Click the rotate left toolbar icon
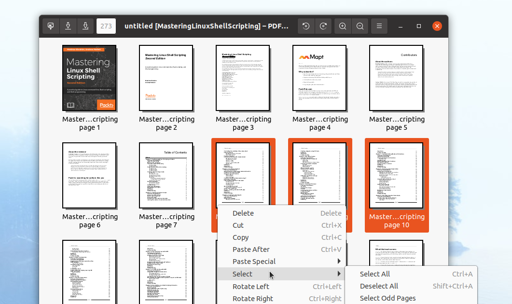Image resolution: width=512 pixels, height=304 pixels. point(306,26)
